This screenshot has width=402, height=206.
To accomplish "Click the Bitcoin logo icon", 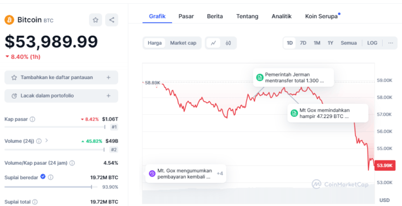I will click(x=9, y=20).
